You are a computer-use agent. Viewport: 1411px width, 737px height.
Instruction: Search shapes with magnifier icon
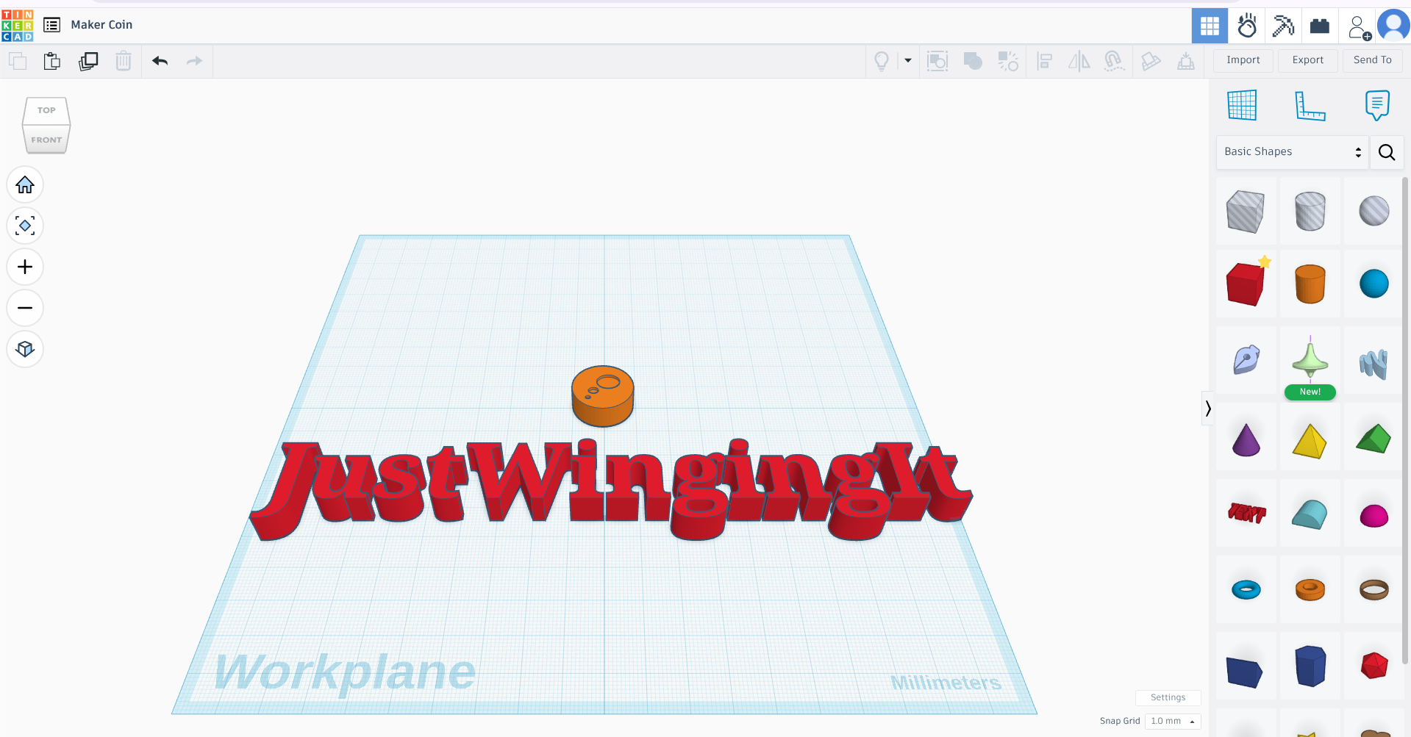(1387, 152)
